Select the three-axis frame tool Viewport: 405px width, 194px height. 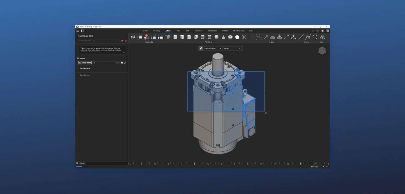[x=293, y=37]
